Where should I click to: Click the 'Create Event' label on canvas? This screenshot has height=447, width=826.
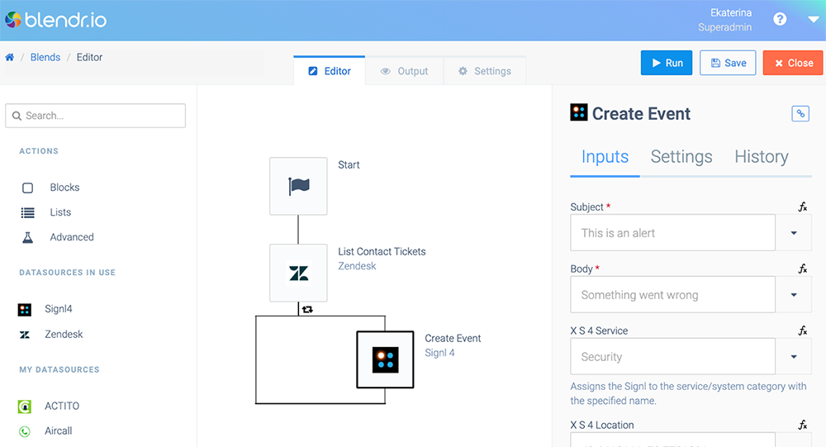(x=453, y=338)
